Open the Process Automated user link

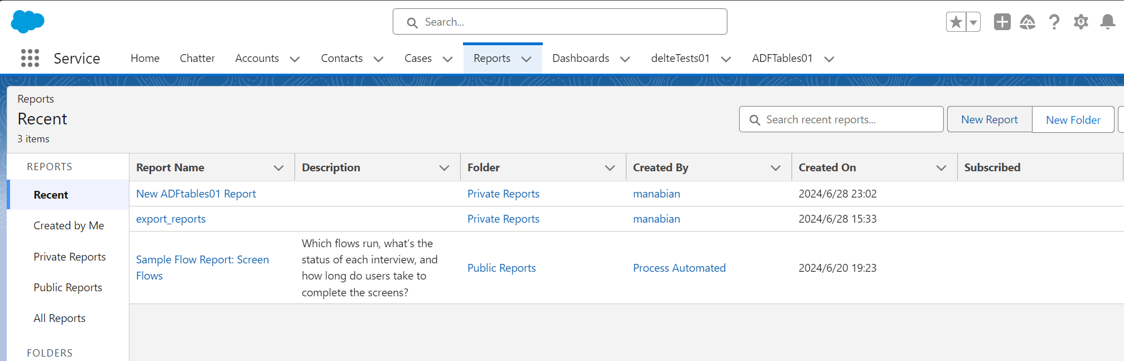point(679,268)
